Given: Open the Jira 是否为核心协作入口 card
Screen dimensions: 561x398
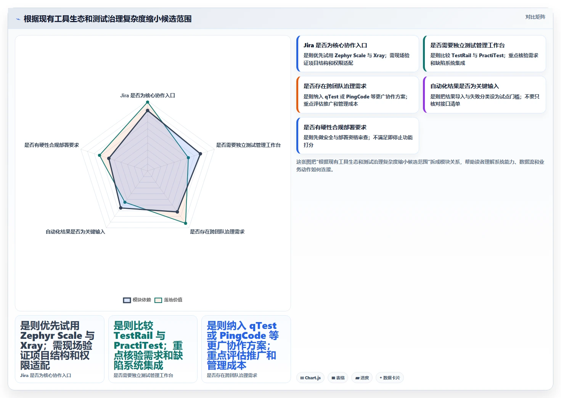Looking at the screenshot, I should pos(357,53).
